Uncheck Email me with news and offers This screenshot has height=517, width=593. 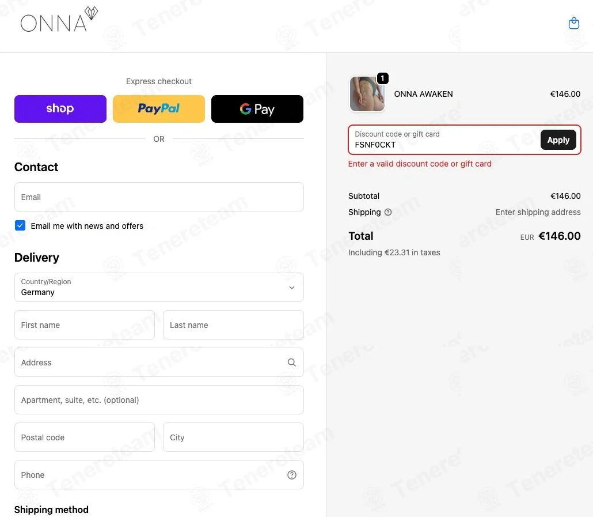click(20, 225)
